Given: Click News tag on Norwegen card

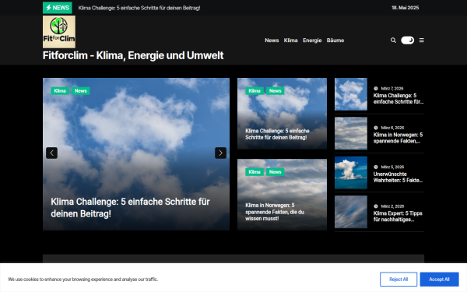Looking at the screenshot, I should (x=276, y=172).
